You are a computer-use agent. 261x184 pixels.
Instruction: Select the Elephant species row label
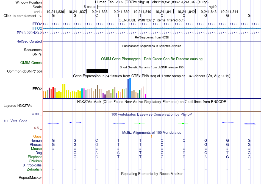(x=35, y=157)
